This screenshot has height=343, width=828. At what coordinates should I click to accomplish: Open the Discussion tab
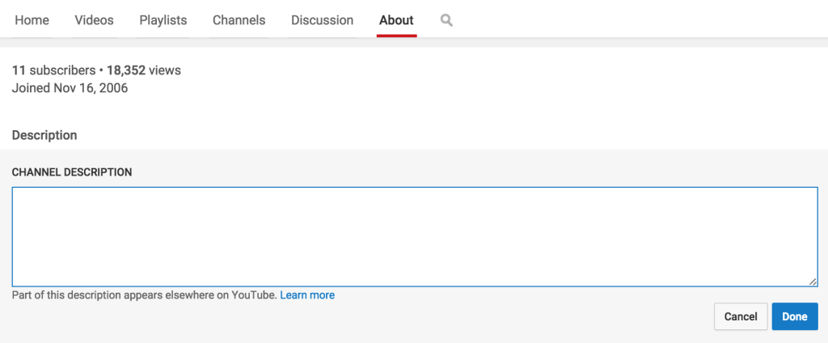pyautogui.click(x=322, y=20)
